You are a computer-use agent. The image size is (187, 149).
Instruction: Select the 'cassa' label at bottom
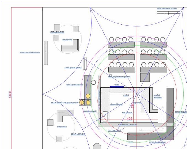point(131,142)
